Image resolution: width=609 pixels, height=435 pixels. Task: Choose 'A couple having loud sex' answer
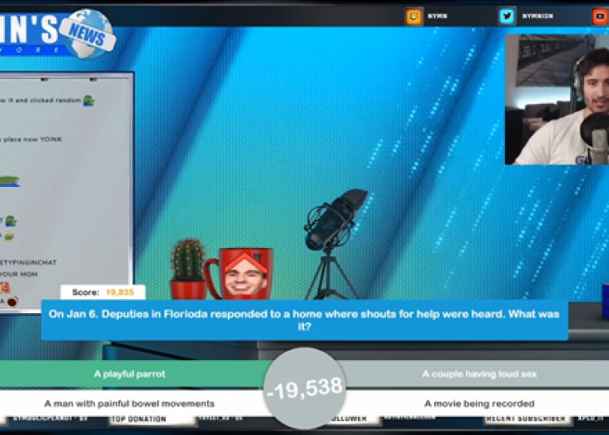tap(479, 374)
